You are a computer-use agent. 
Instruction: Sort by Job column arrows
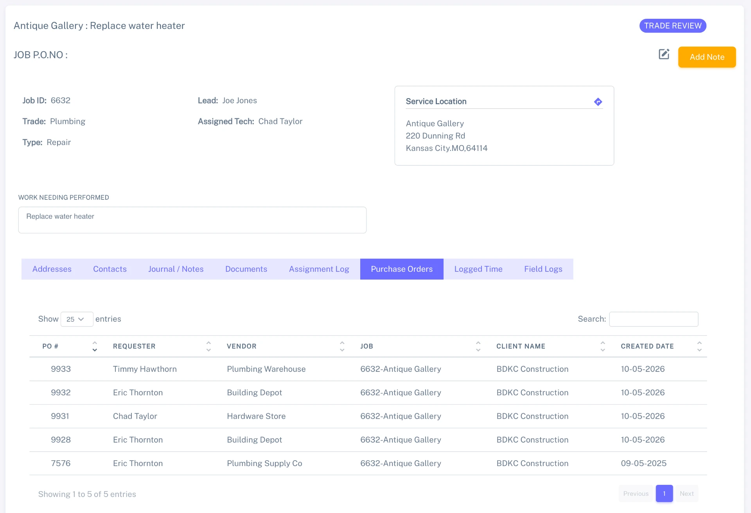pos(478,346)
